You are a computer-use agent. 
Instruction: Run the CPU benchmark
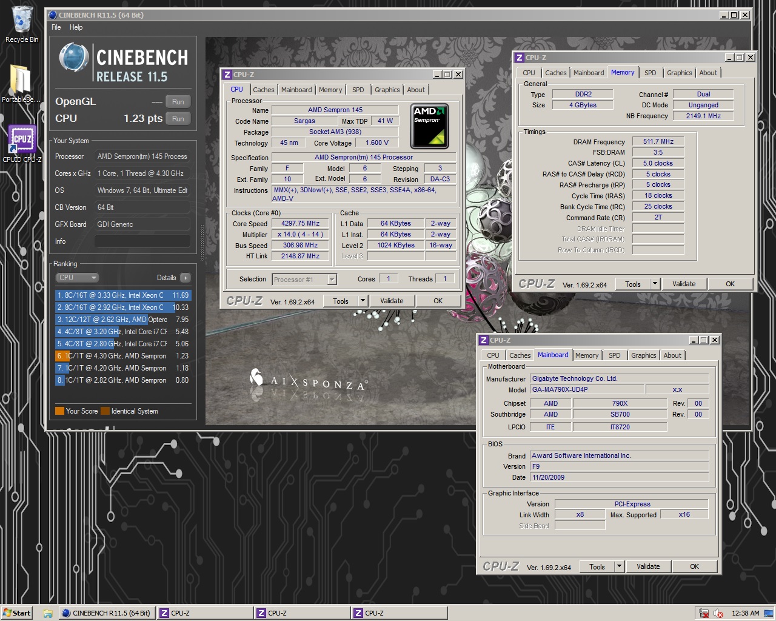pos(178,119)
